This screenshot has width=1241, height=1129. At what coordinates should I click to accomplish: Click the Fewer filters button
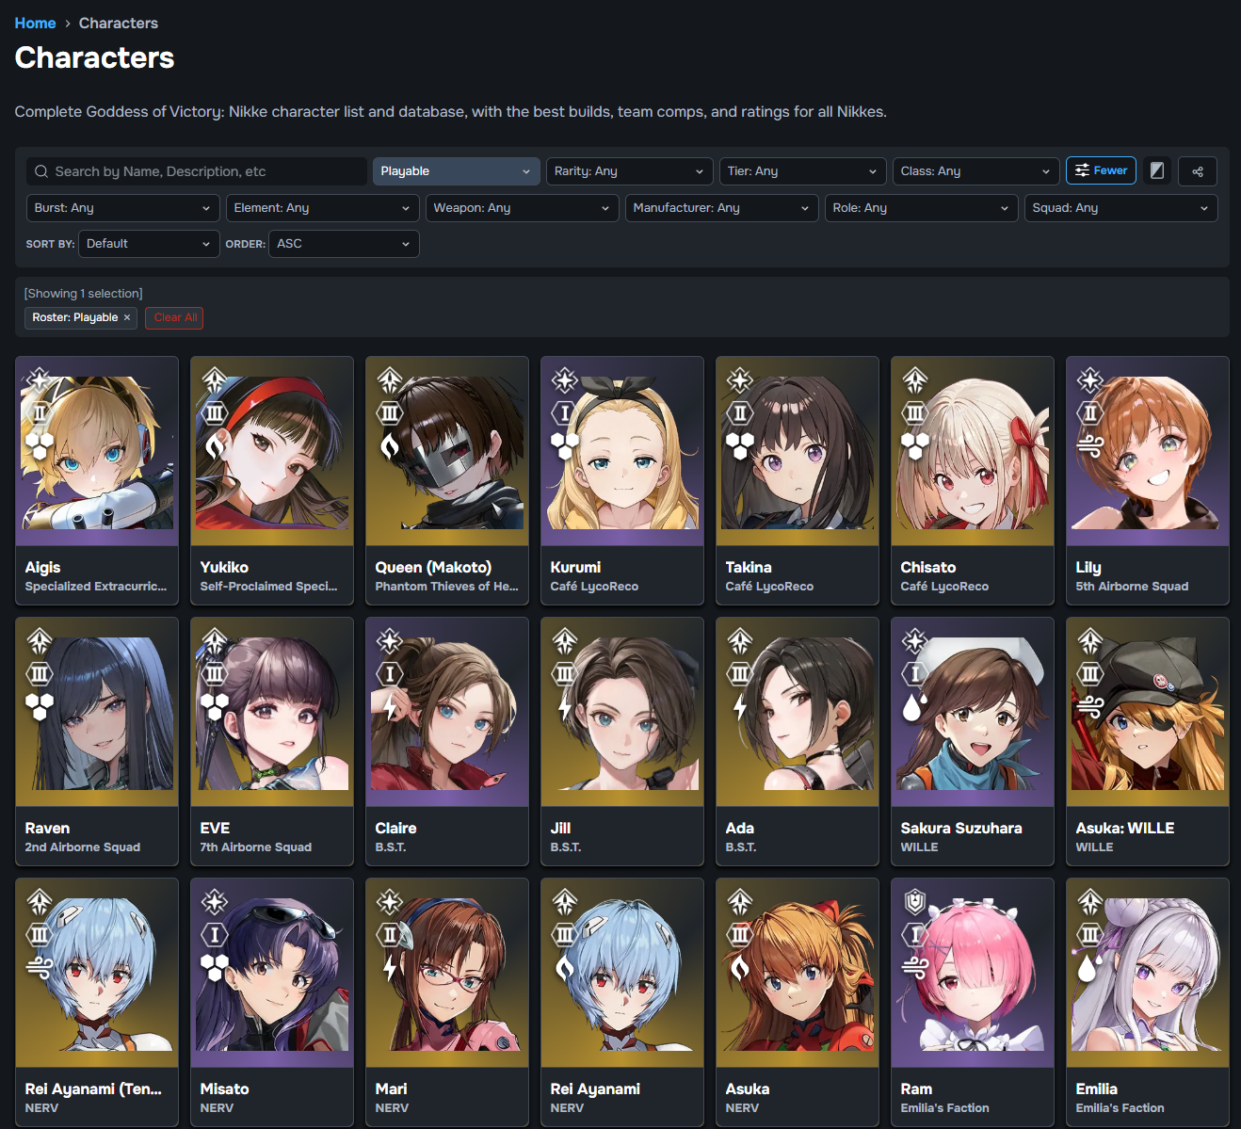click(1101, 170)
